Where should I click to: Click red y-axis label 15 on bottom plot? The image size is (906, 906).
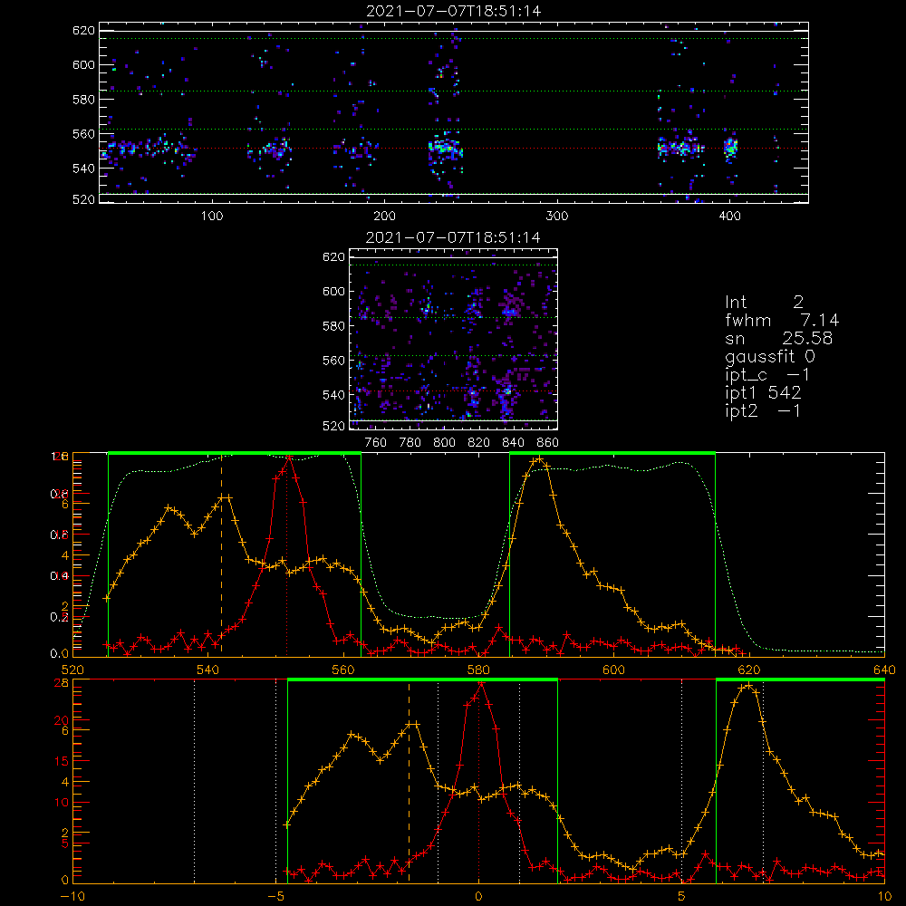pyautogui.click(x=62, y=761)
